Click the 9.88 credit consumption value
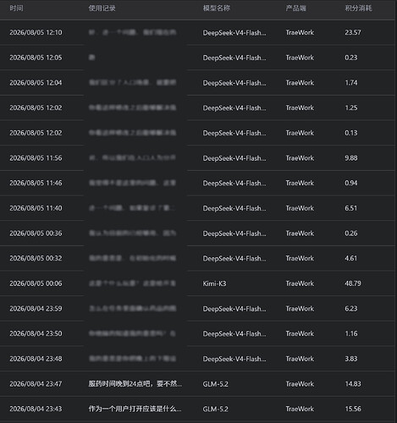The width and height of the screenshot is (397, 423). pyautogui.click(x=351, y=158)
